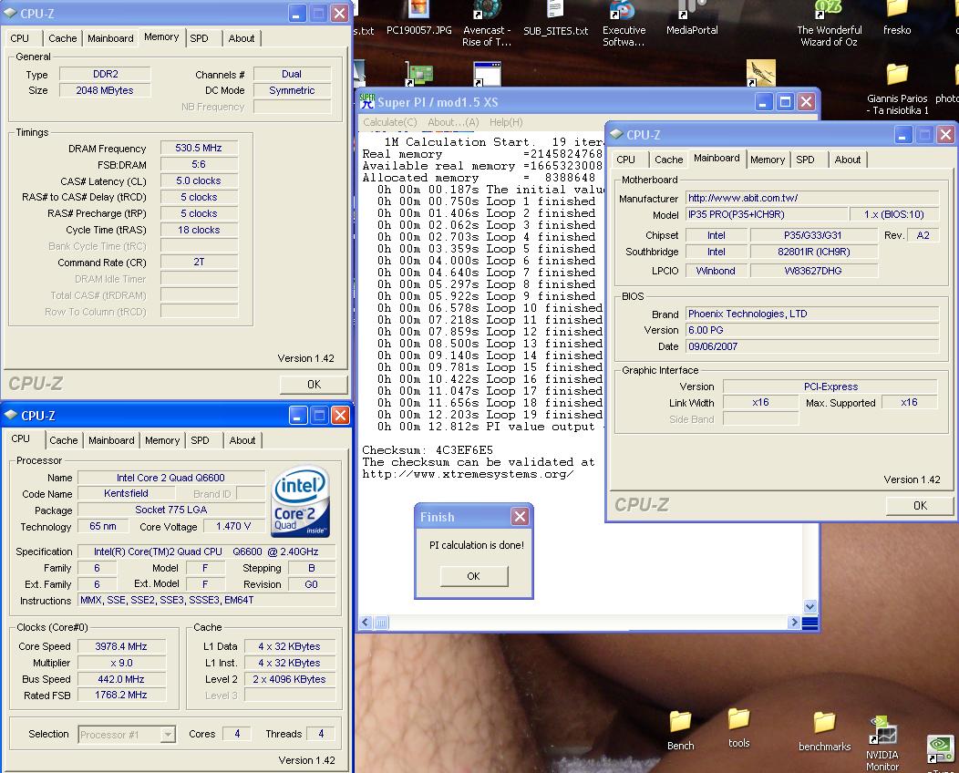Click the Super PI horizontal scrollbar thumb

click(x=380, y=623)
